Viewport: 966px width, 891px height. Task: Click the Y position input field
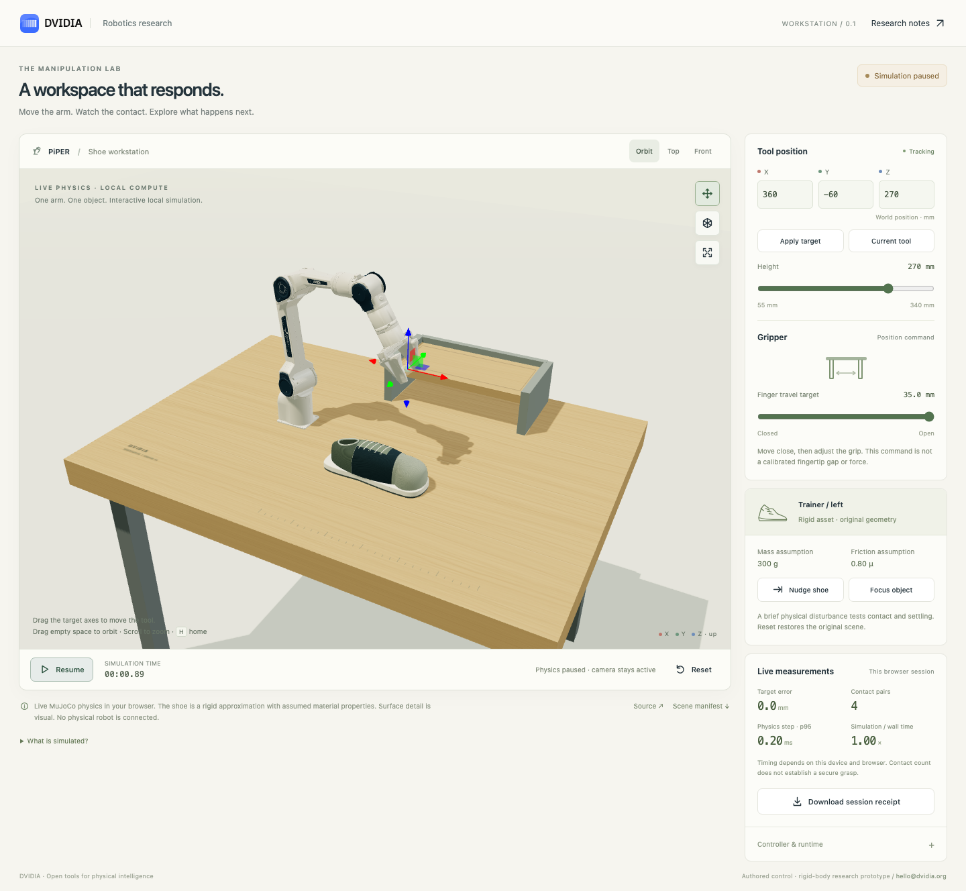click(x=845, y=195)
